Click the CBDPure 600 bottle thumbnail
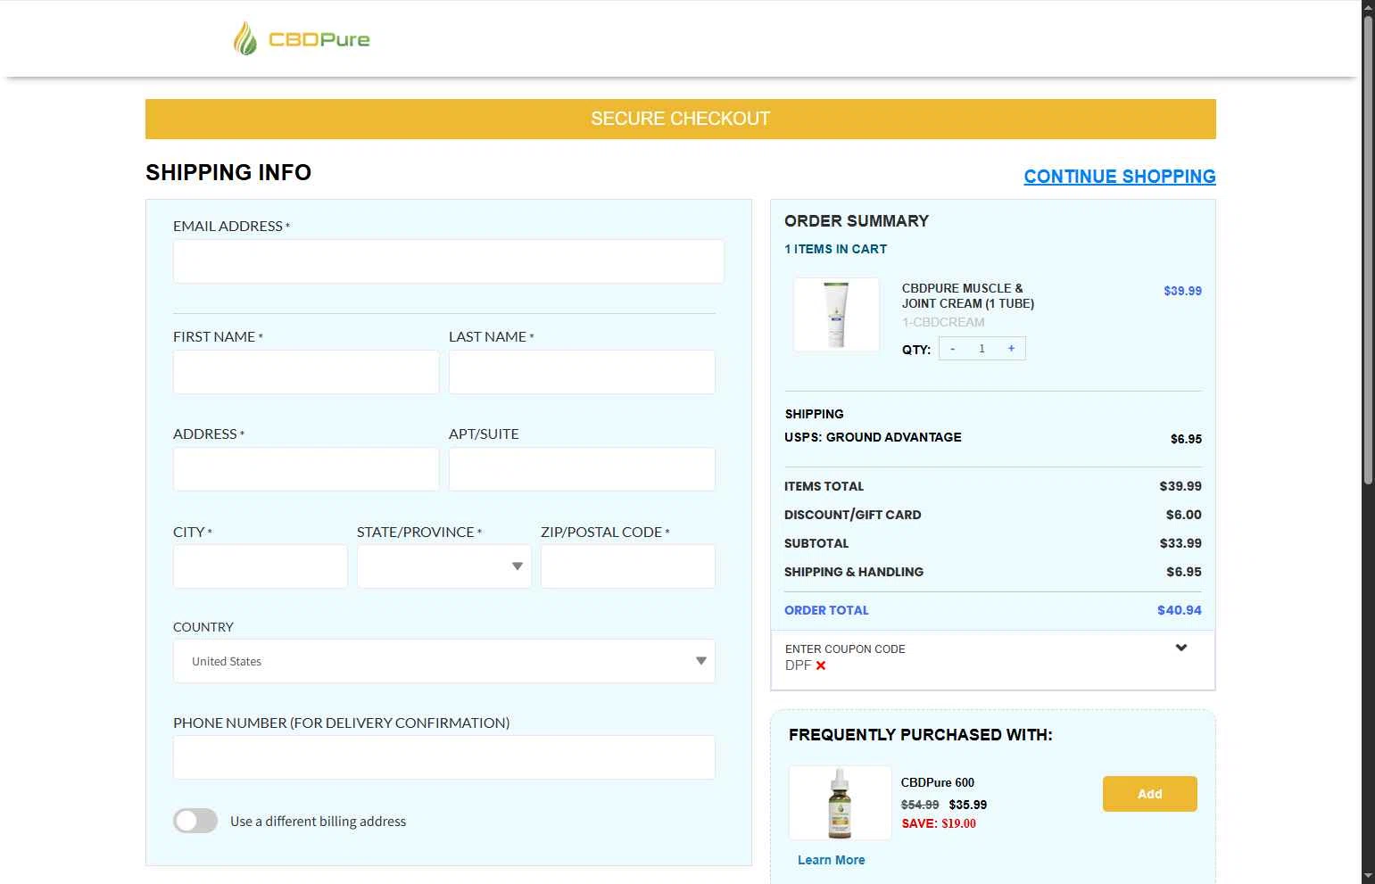Image resolution: width=1375 pixels, height=884 pixels. (840, 803)
